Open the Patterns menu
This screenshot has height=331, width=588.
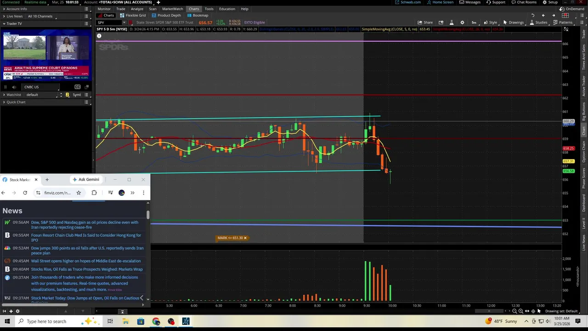563,23
